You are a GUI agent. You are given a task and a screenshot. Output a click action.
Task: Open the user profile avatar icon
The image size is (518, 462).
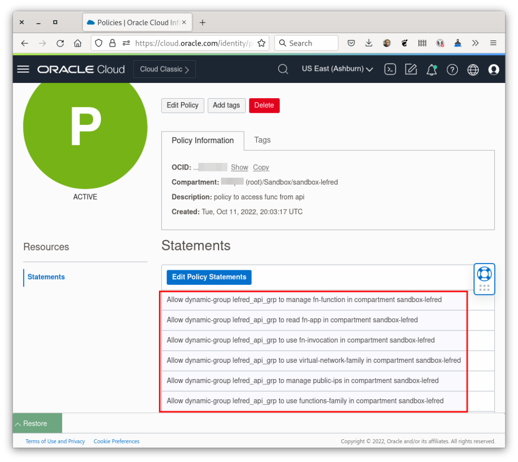coord(494,69)
